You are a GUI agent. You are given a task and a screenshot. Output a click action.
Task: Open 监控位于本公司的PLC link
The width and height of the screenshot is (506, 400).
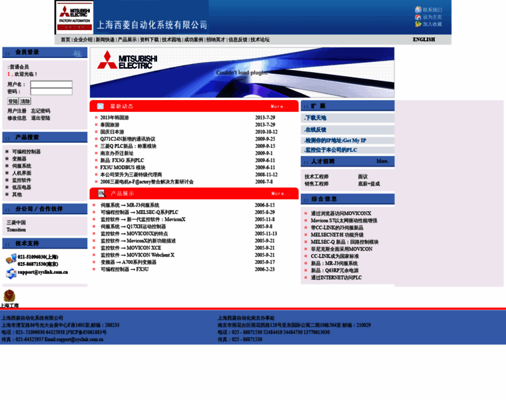330,150
